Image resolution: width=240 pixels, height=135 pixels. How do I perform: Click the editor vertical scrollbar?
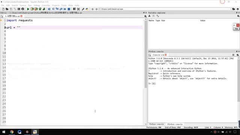click(145, 54)
